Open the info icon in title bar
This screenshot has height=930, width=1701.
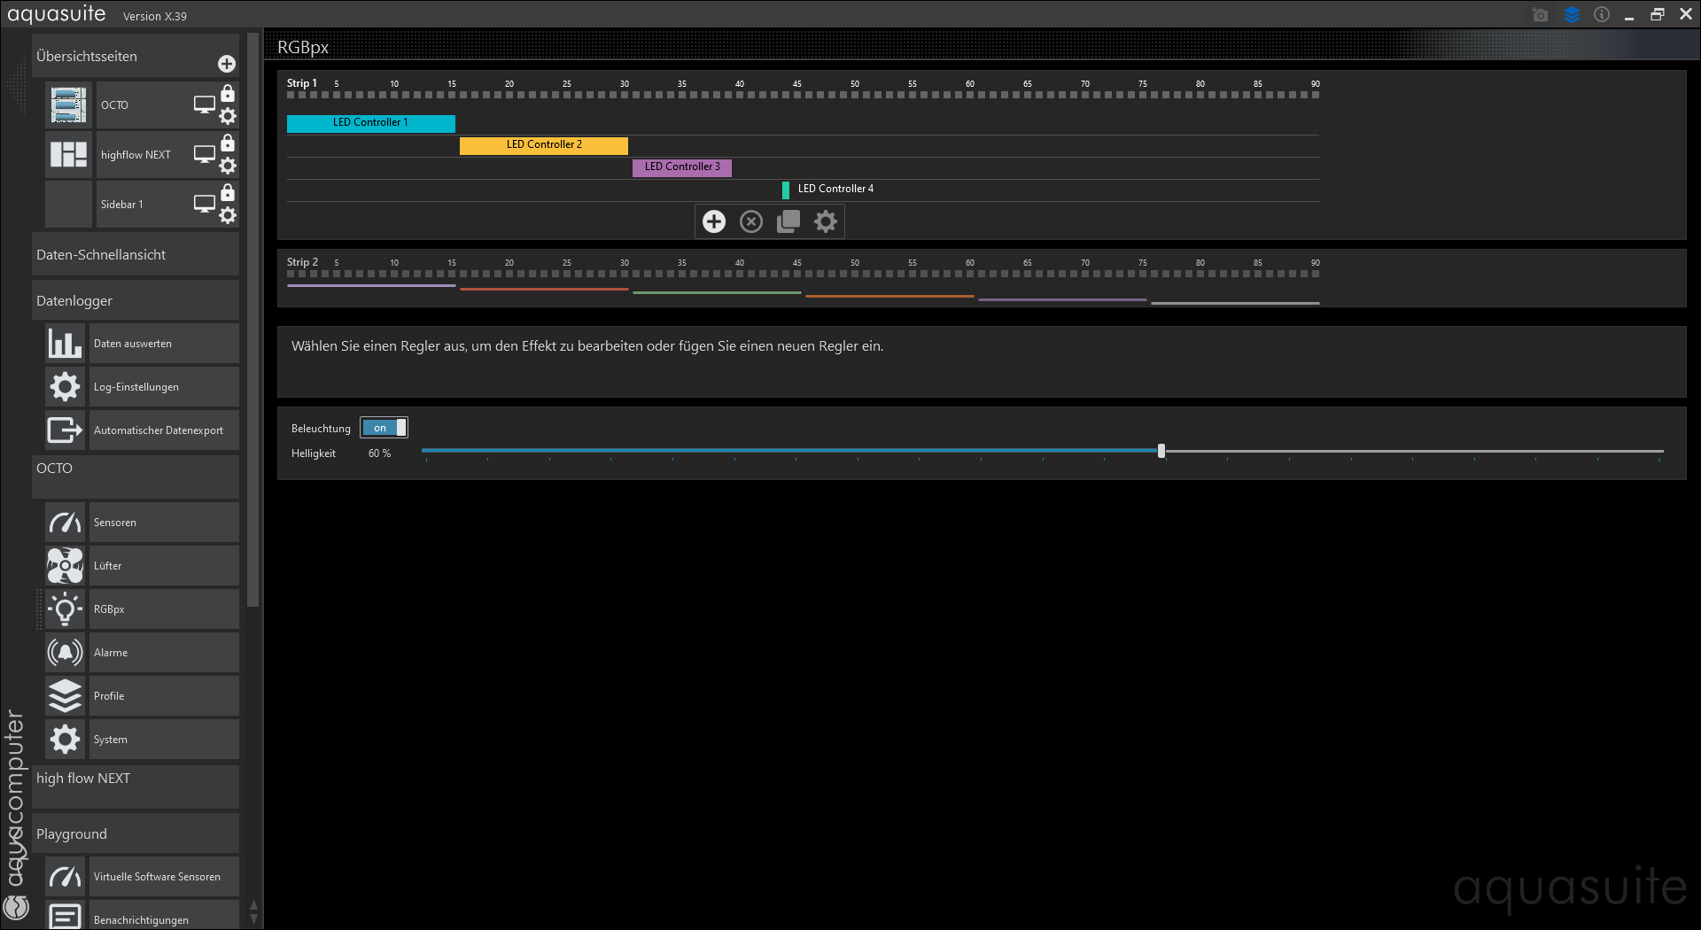click(1602, 14)
